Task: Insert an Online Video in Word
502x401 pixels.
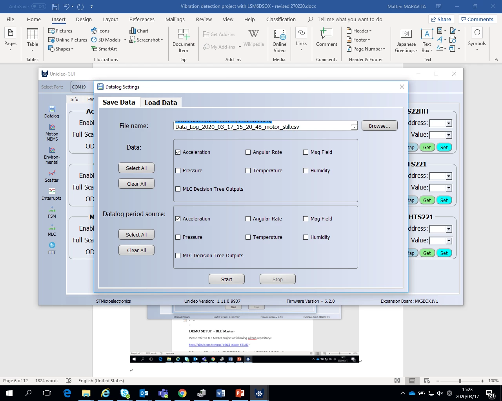Action: 280,40
